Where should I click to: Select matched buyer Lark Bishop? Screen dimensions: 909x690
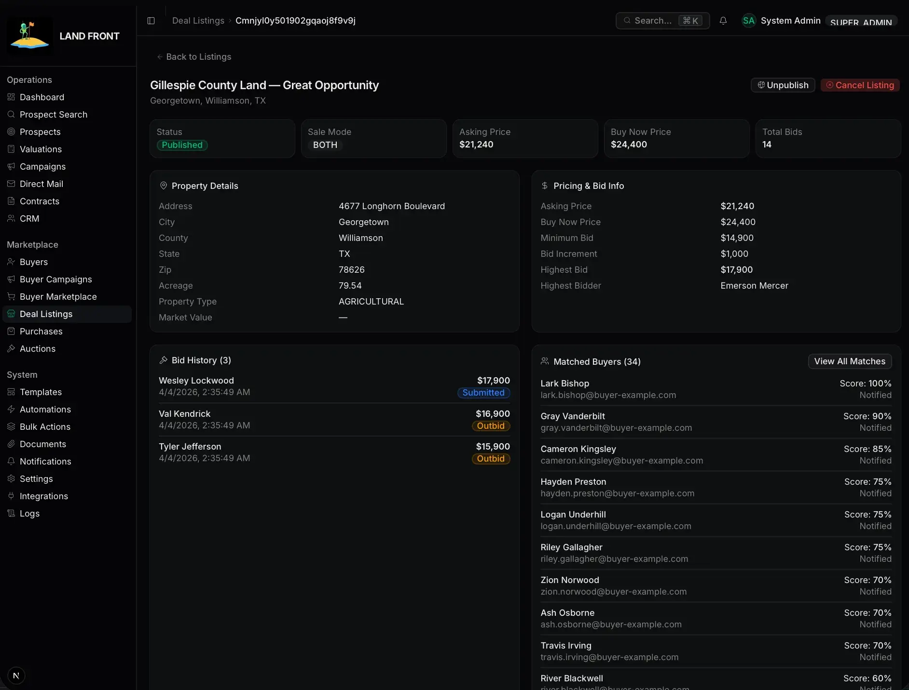716,389
